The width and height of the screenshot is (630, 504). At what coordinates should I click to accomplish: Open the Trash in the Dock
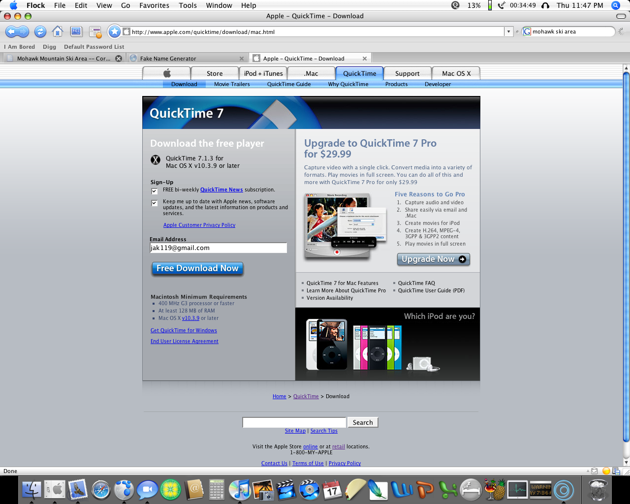[x=598, y=490]
